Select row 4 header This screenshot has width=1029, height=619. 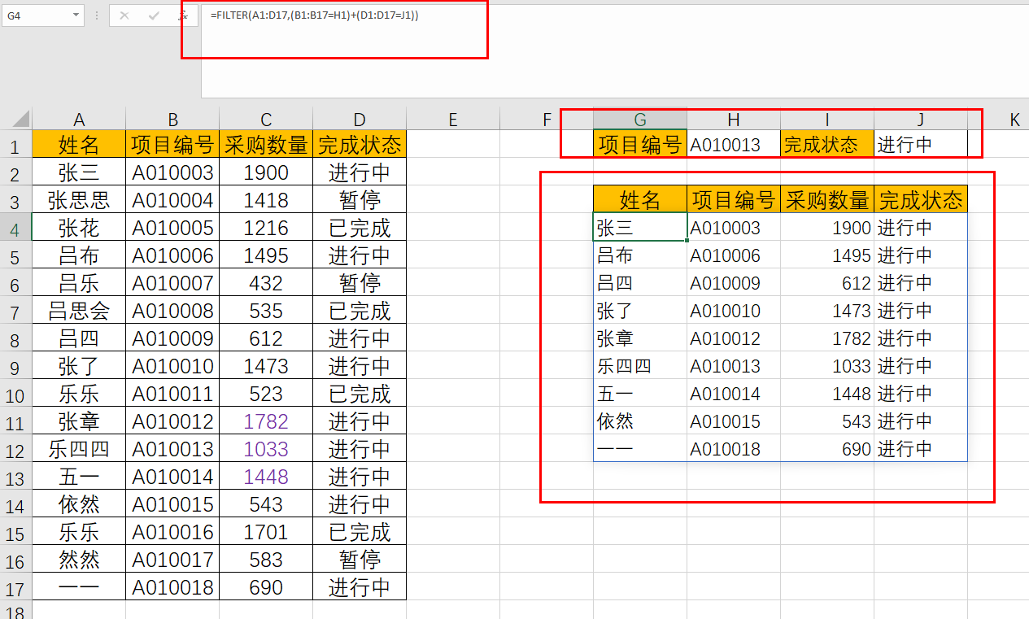click(x=16, y=228)
